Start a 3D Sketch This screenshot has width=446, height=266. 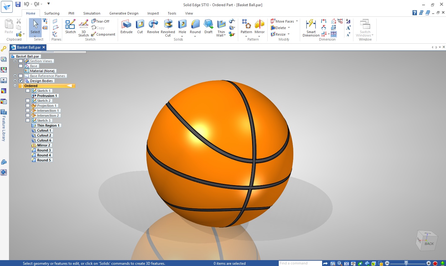(84, 28)
